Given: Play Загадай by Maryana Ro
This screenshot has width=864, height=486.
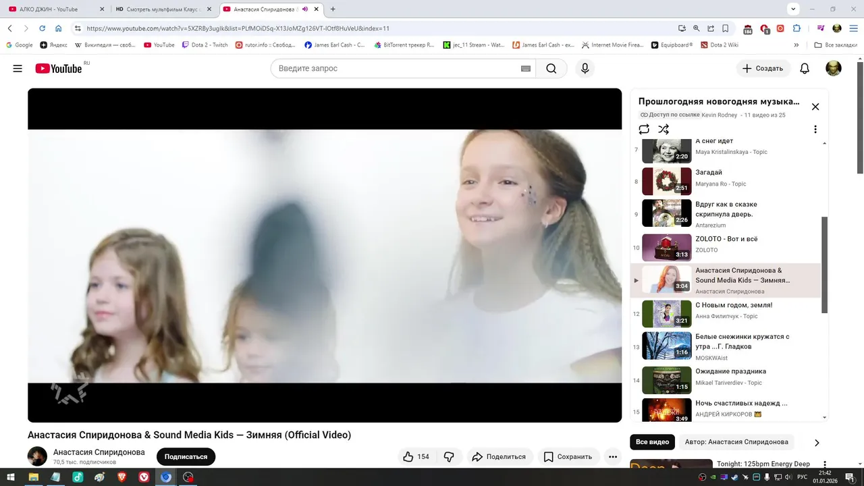Looking at the screenshot, I should (x=726, y=182).
